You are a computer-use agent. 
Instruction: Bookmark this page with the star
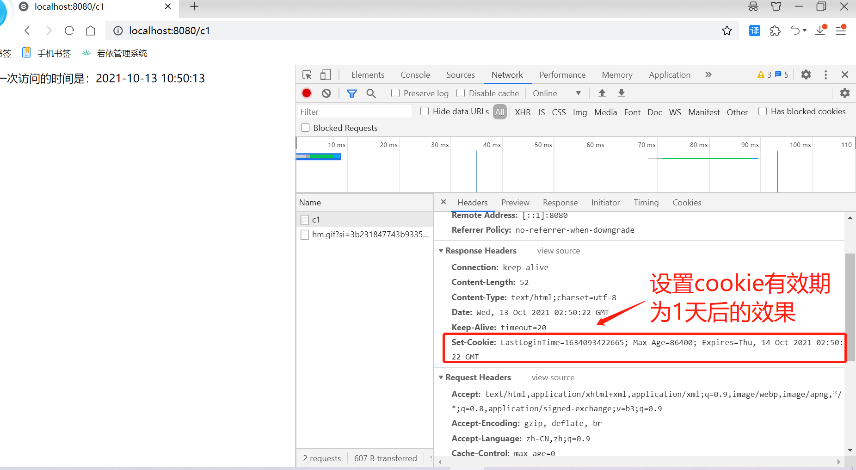(727, 31)
